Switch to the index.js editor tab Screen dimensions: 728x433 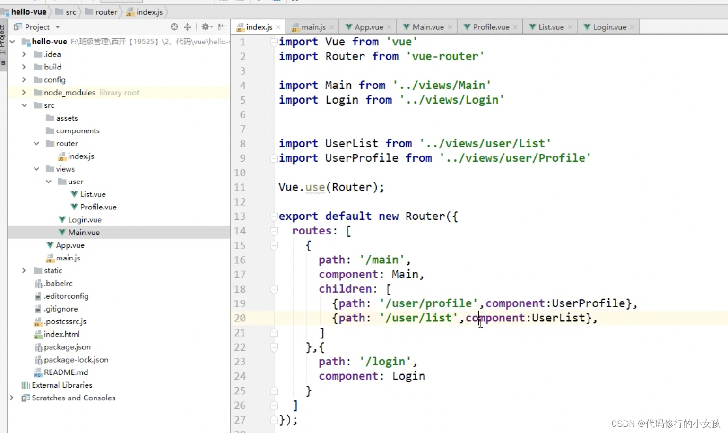(x=259, y=27)
